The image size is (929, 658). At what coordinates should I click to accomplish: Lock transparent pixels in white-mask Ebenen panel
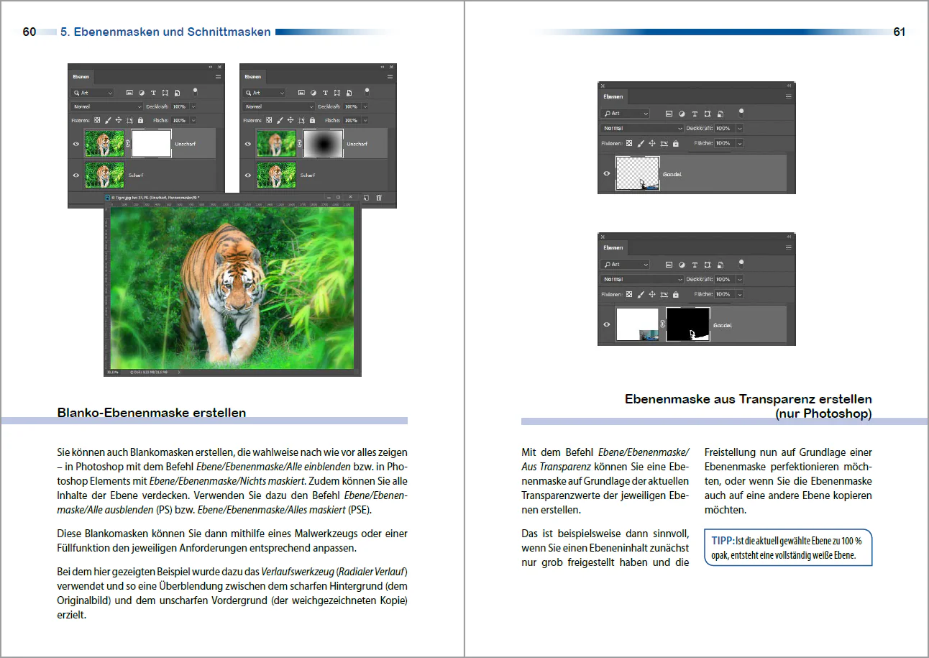(x=97, y=121)
